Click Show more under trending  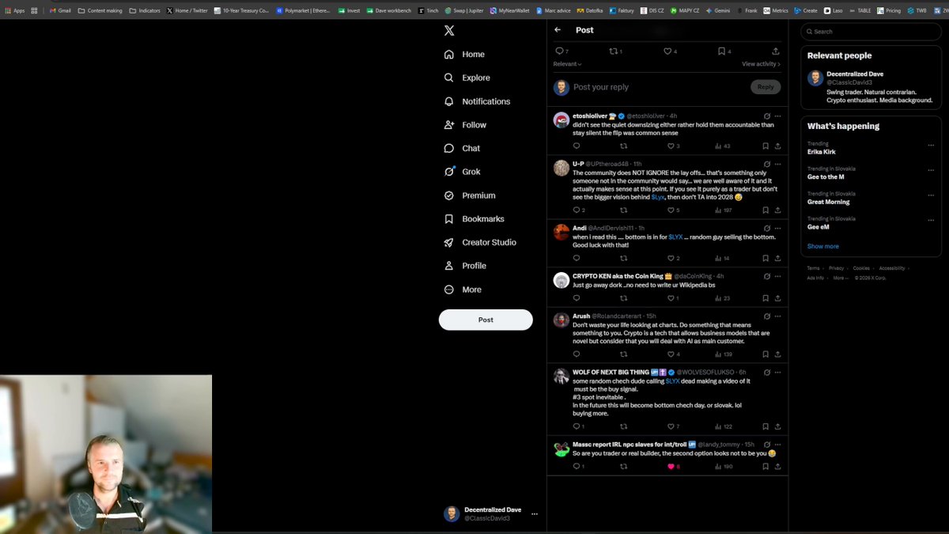[x=823, y=246]
